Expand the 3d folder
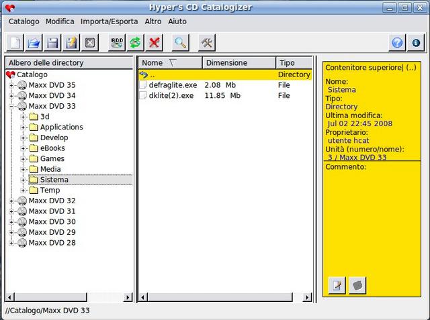 [x=23, y=117]
